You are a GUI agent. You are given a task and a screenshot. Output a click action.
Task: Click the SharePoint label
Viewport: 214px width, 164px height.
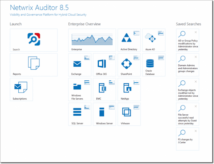[126, 74]
